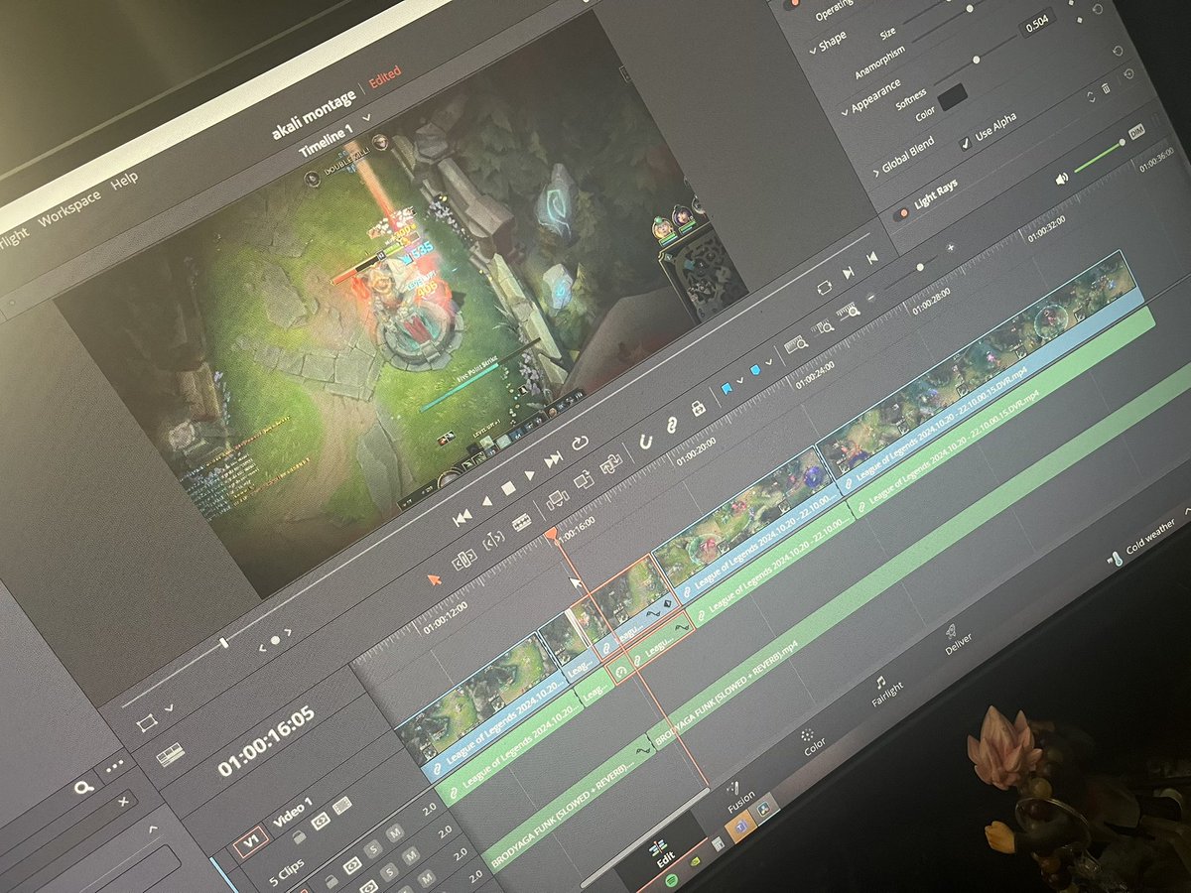Clear search with the X button
The image size is (1191, 893).
[123, 802]
